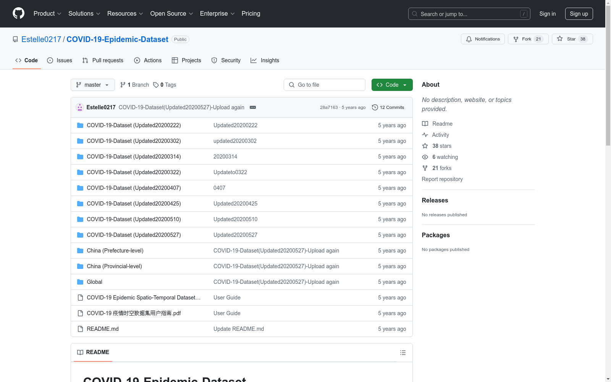Click the folder icon for Global
611x382 pixels.
coord(80,282)
